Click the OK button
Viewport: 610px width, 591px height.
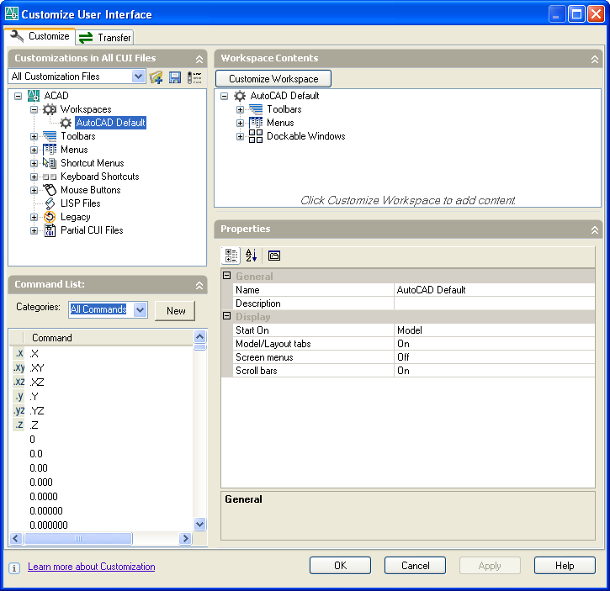pos(341,565)
